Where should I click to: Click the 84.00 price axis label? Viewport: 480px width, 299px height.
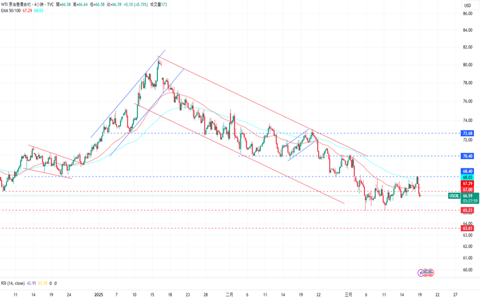pyautogui.click(x=468, y=30)
